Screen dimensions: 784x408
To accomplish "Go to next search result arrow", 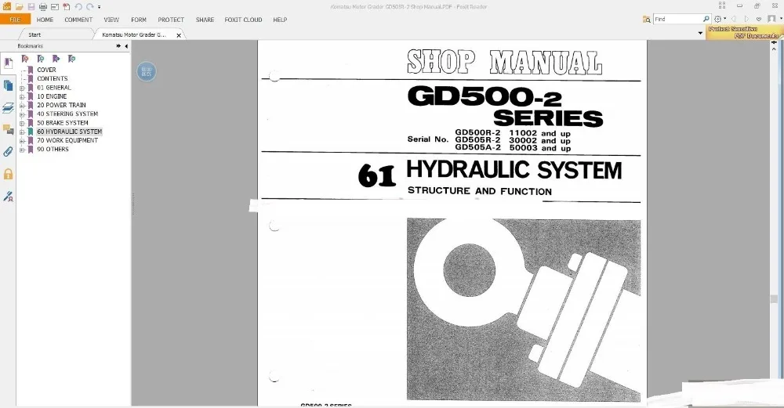I will pyautogui.click(x=746, y=19).
